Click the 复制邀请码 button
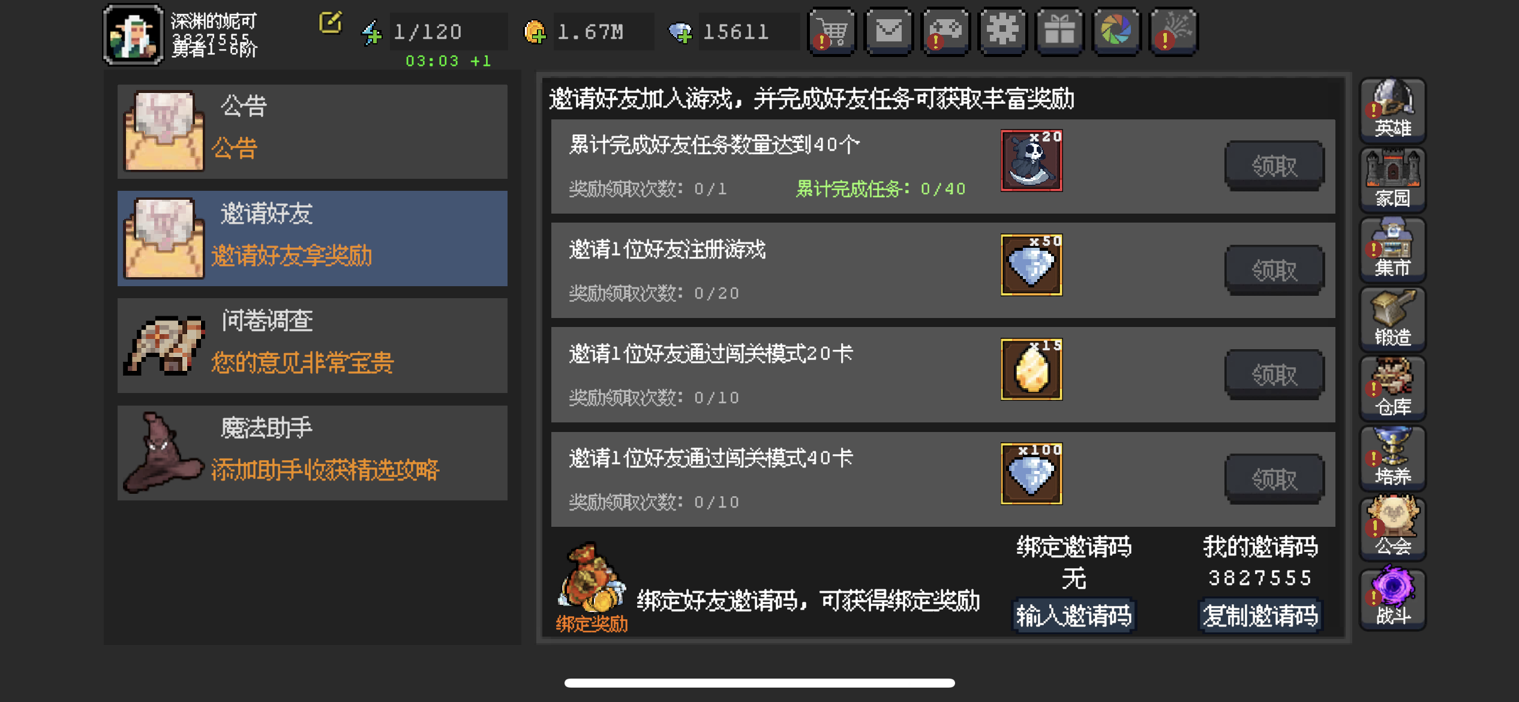The height and width of the screenshot is (702, 1519). tap(1260, 616)
